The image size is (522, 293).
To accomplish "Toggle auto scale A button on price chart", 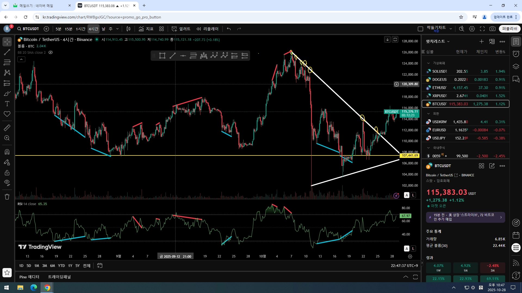I will coord(406,195).
